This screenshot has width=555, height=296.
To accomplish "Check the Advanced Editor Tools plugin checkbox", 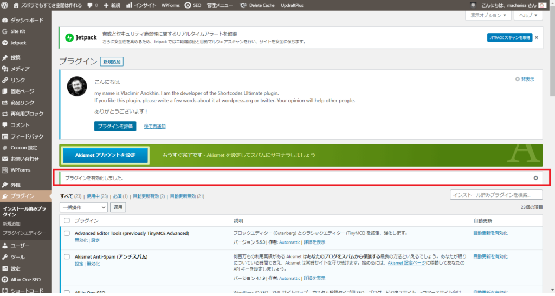I will [x=67, y=233].
